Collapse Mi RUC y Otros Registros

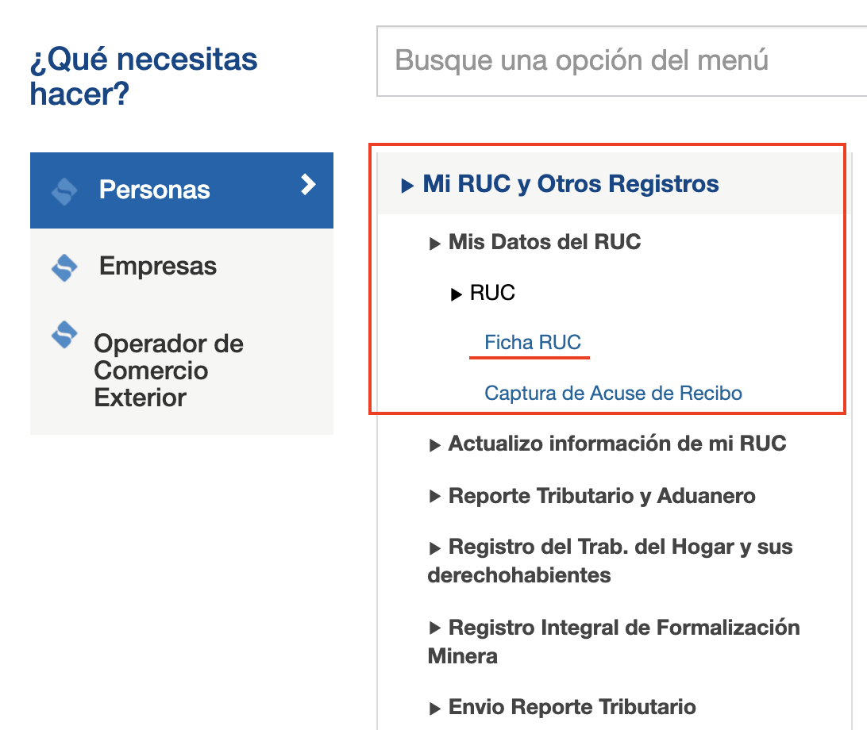pyautogui.click(x=560, y=184)
